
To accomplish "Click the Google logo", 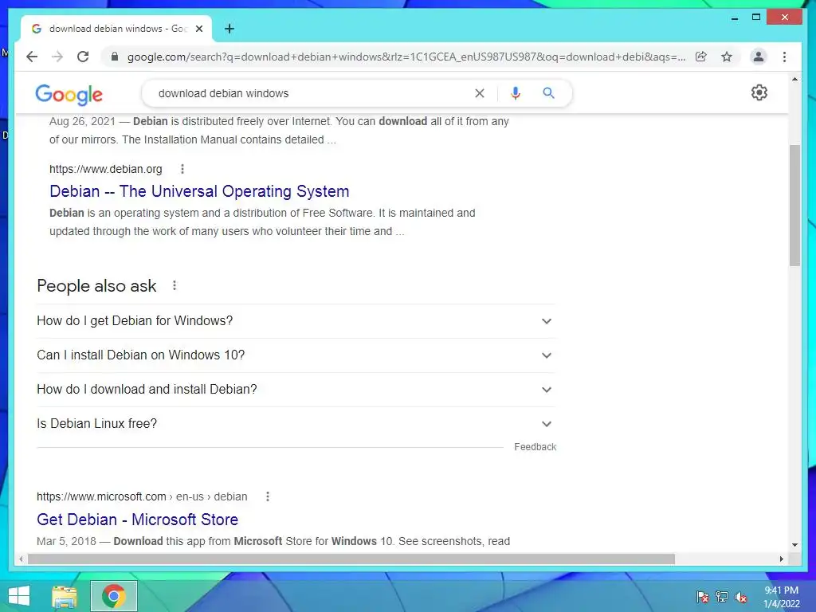I will (x=69, y=94).
